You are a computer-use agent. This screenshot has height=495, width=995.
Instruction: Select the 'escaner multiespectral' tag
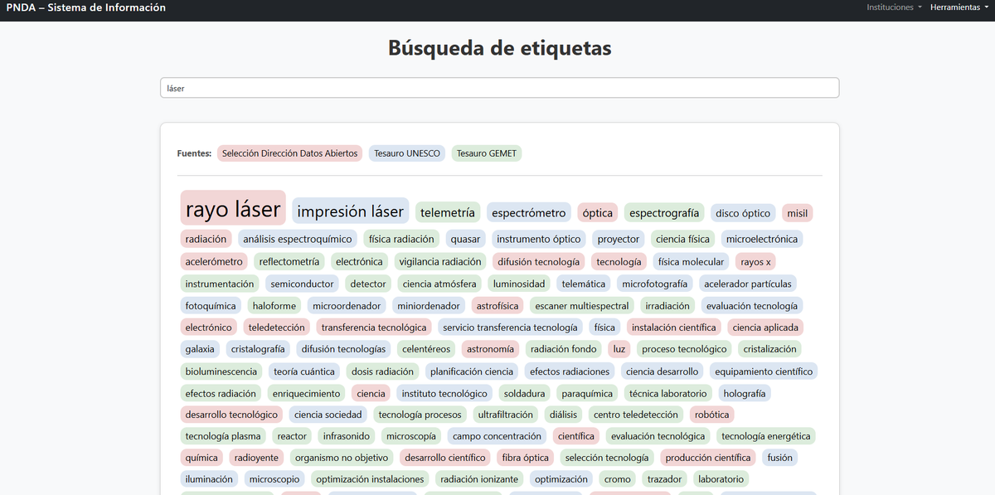pyautogui.click(x=582, y=306)
